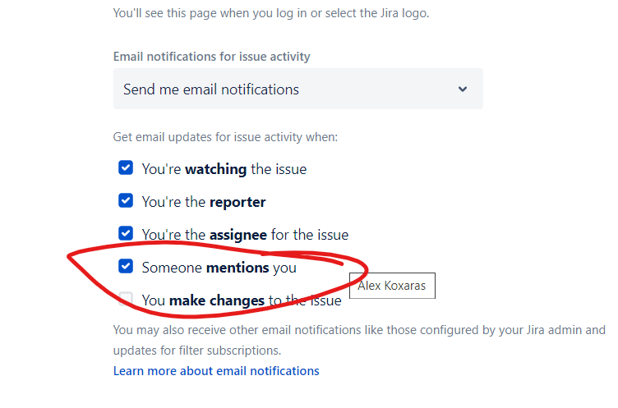Click "Get email updates for issue activity when:" text

click(225, 137)
